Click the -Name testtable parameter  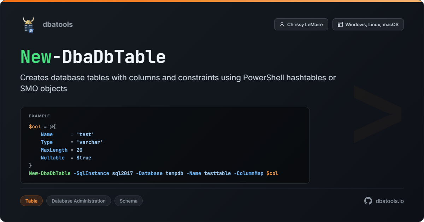tap(208, 173)
